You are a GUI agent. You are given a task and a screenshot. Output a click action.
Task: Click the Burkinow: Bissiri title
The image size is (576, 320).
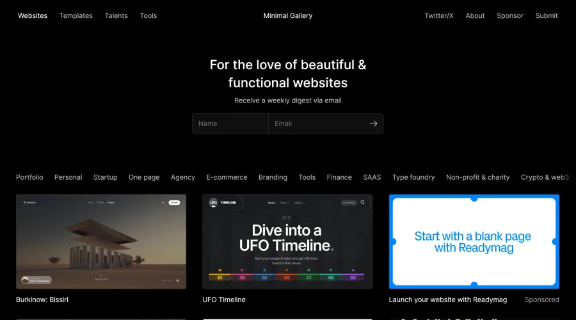[42, 300]
